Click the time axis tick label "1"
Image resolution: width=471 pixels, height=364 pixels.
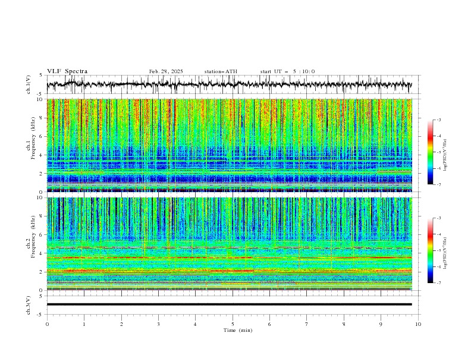point(84,324)
